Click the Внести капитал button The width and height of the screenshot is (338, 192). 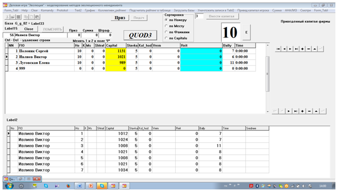tap(222, 17)
